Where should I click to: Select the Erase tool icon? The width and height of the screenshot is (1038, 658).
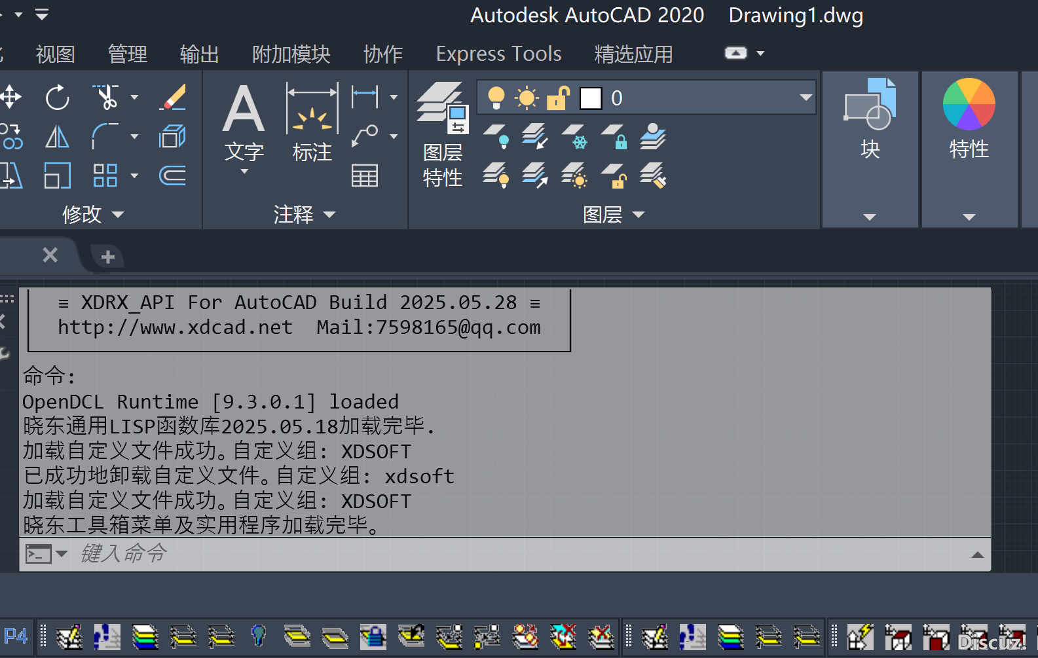(173, 98)
